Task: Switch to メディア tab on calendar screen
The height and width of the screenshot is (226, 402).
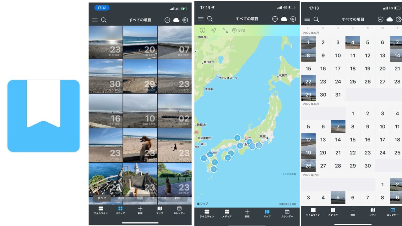Action: tap(333, 212)
